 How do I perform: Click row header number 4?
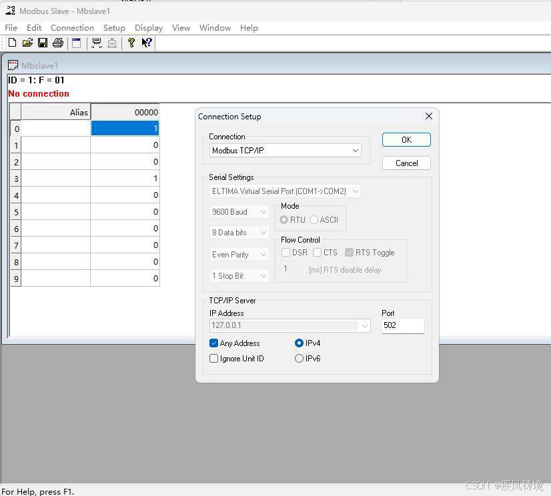coord(16,195)
